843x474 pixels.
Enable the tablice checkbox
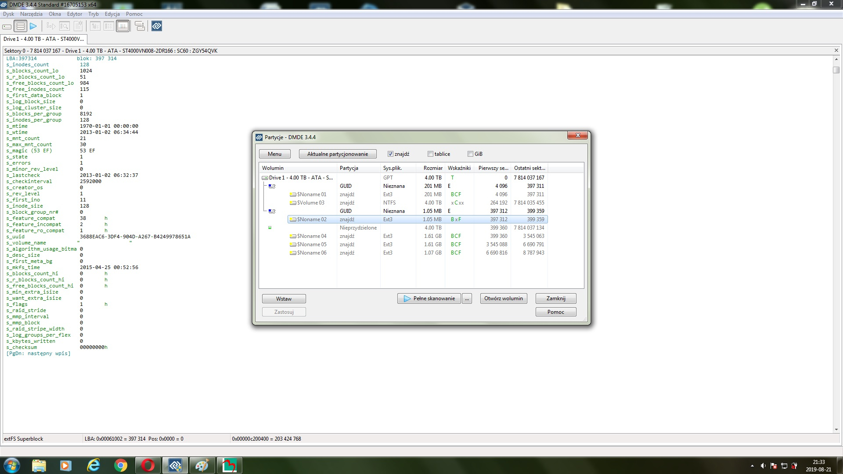click(430, 154)
